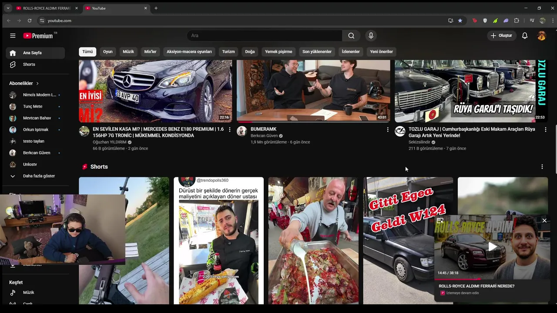The image size is (557, 313).
Task: Open the shield extension icon
Action: click(485, 20)
